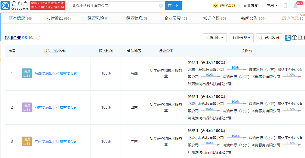This screenshot has width=305, height=158.
Task: Open the mobile app phone icon
Action: click(x=285, y=6)
